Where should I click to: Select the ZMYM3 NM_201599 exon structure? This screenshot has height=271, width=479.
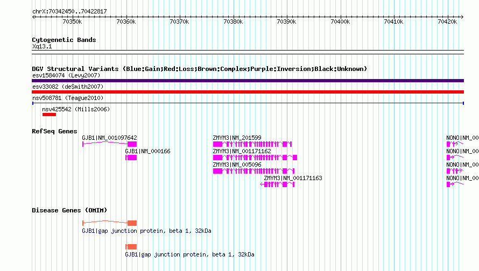(x=252, y=144)
